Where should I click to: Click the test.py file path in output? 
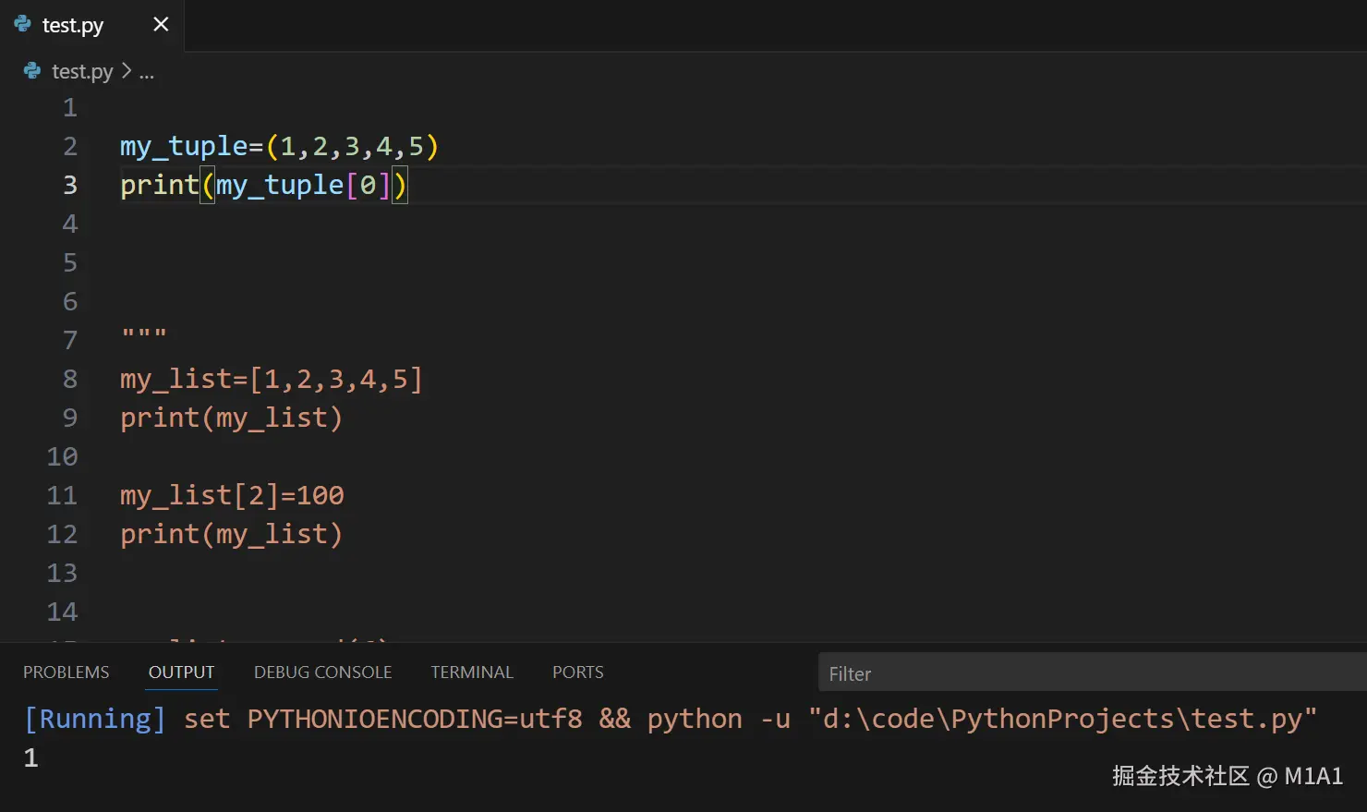point(1062,719)
